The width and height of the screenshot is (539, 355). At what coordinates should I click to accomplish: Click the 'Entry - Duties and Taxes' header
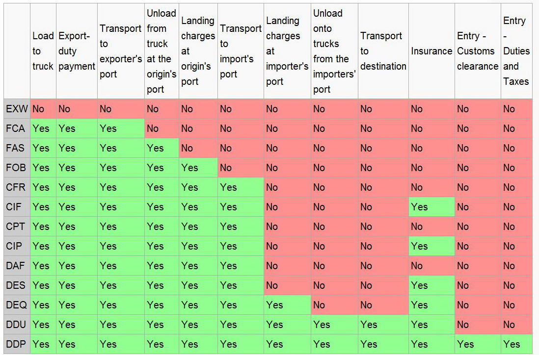click(516, 51)
